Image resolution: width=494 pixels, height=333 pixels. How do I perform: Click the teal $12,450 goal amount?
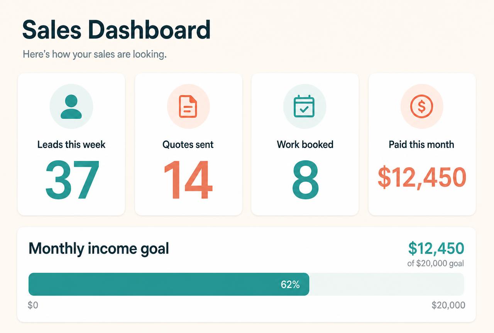(436, 249)
